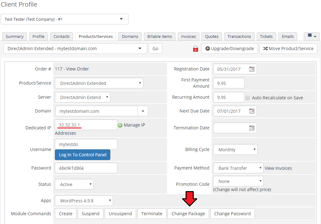The width and height of the screenshot is (321, 224).
Task: Open the Tickets tab
Action: click(x=266, y=36)
